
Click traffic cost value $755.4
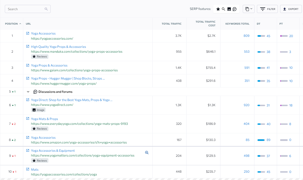point(211,68)
